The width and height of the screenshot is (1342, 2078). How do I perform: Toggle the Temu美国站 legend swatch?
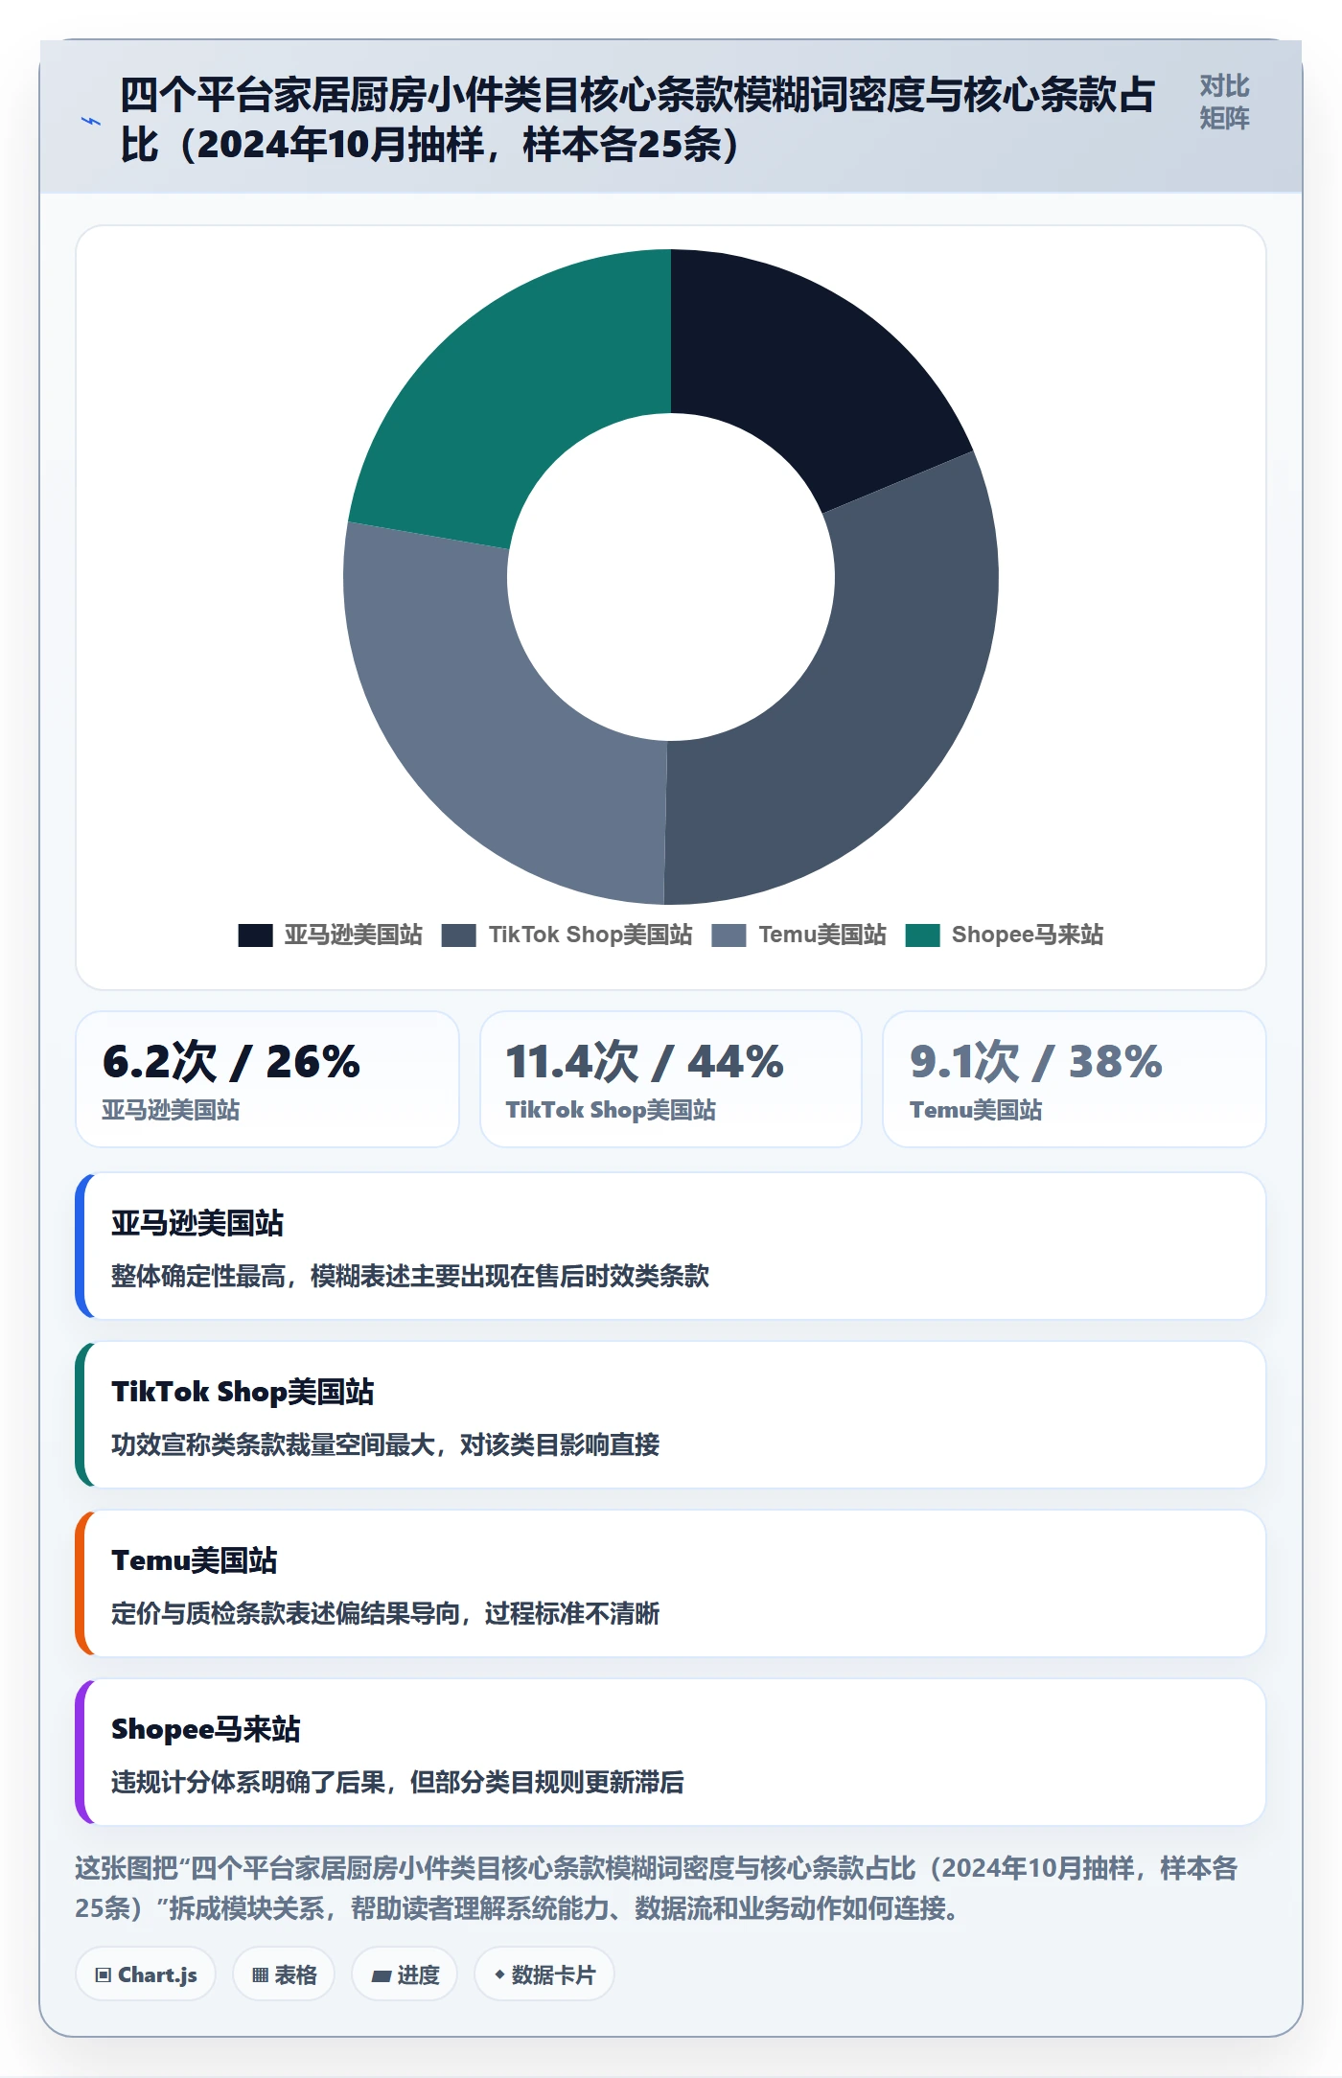click(729, 935)
